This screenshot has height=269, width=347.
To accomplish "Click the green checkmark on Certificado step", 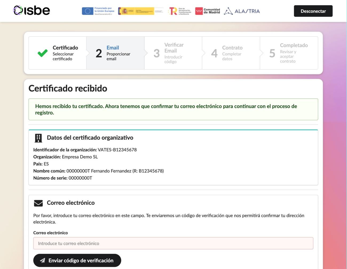I will [43, 53].
